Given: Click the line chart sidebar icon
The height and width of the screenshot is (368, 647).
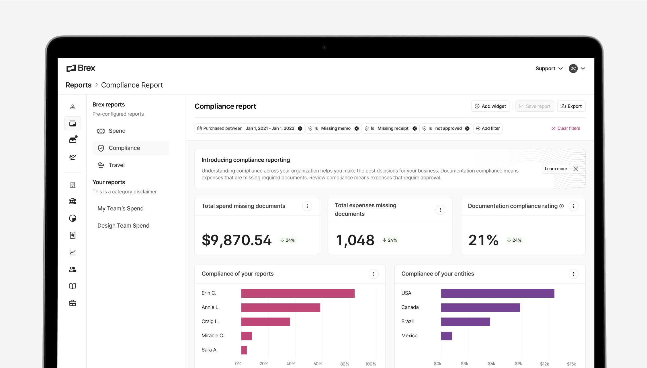Looking at the screenshot, I should (x=73, y=252).
